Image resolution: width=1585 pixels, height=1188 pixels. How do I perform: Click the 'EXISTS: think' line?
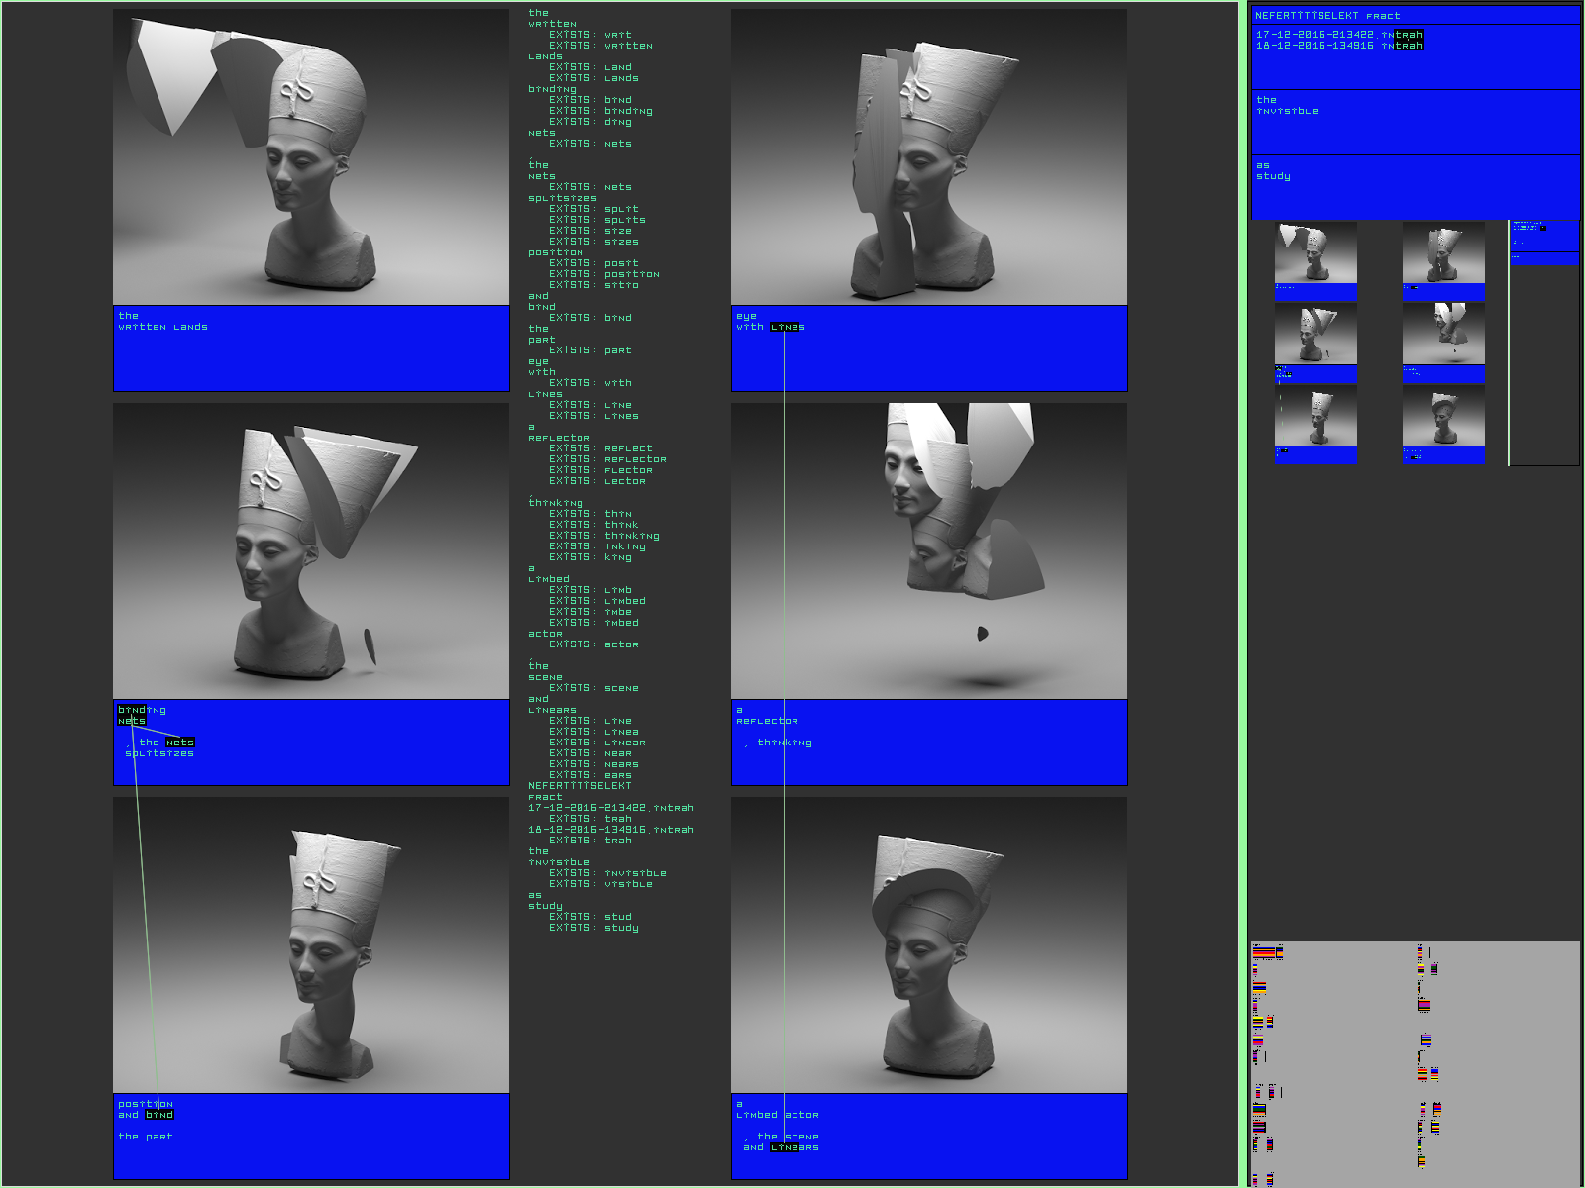coord(593,525)
